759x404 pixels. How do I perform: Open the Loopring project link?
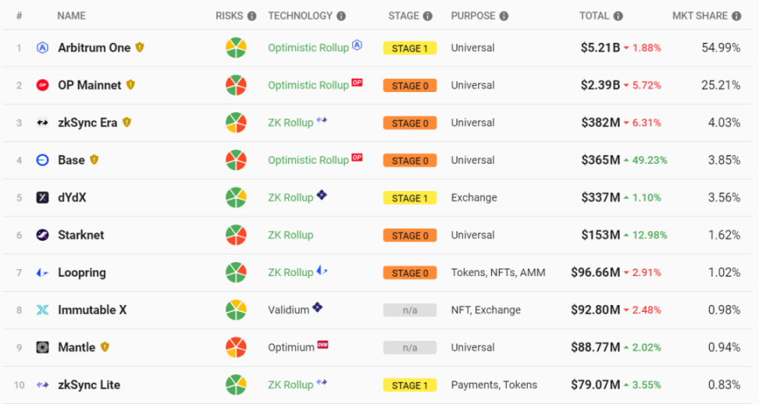pyautogui.click(x=82, y=272)
